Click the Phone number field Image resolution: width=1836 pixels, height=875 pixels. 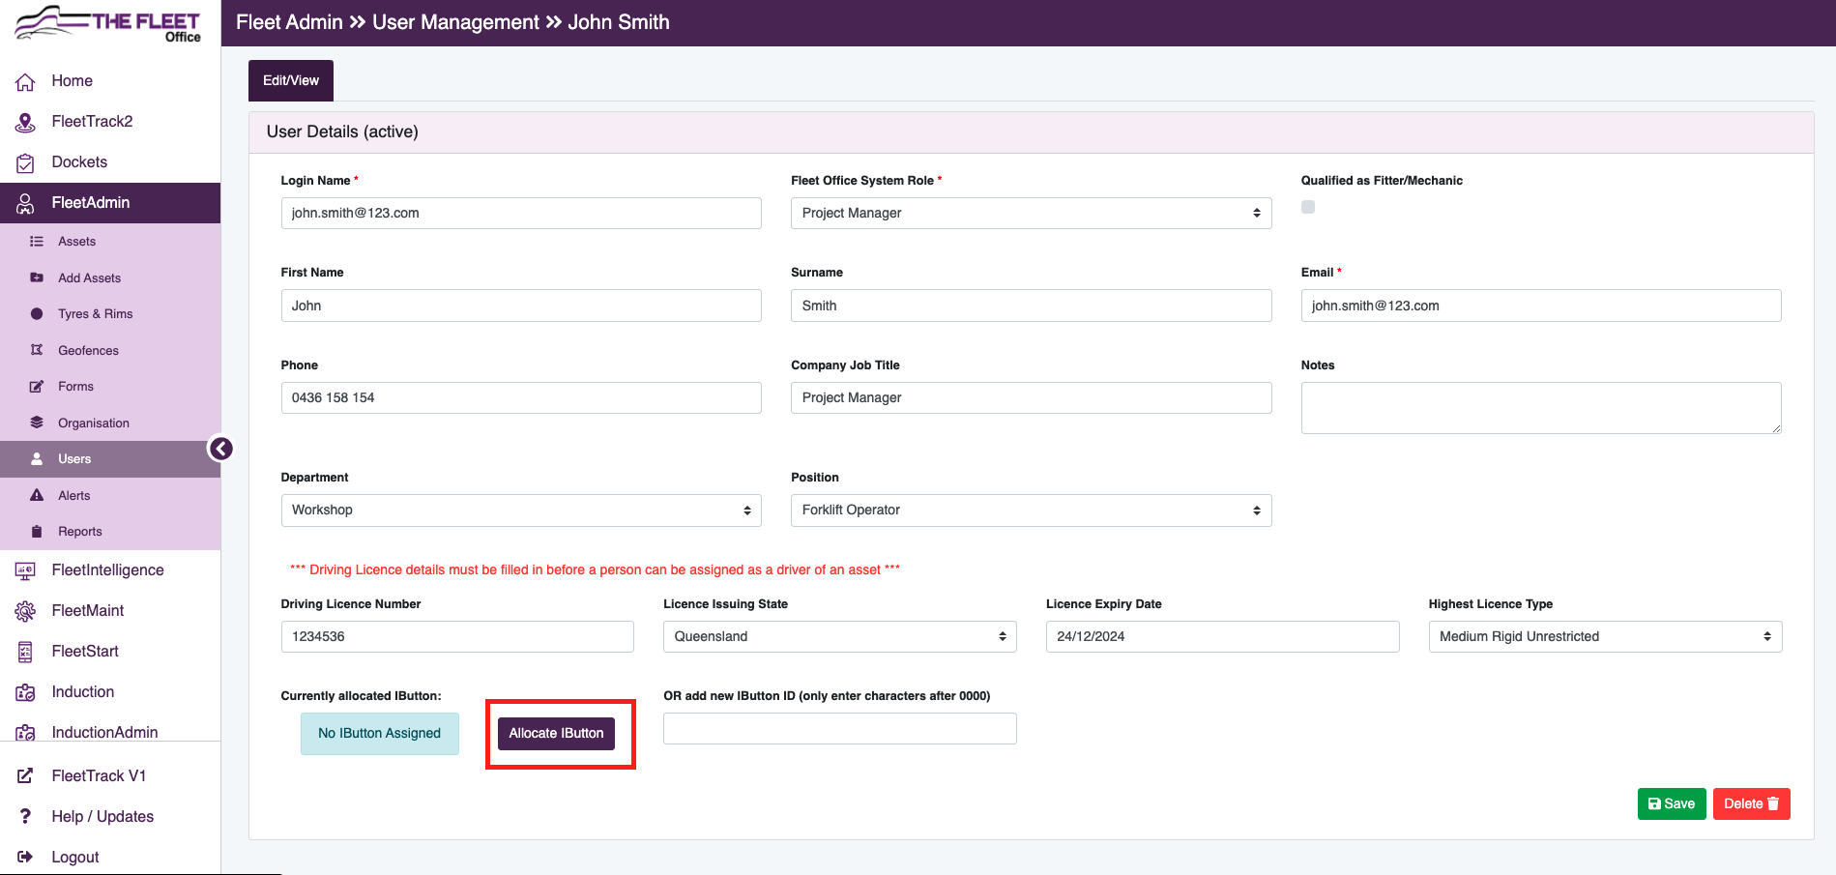521,397
